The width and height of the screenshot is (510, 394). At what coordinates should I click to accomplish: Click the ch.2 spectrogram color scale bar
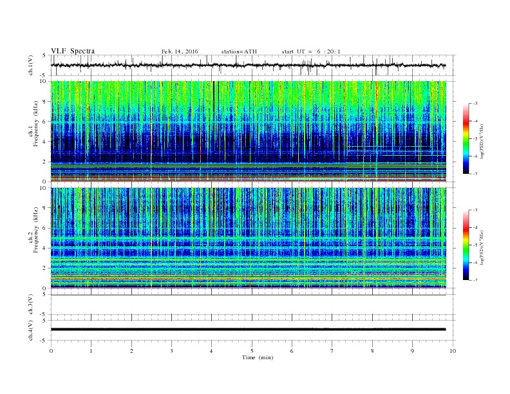pyautogui.click(x=466, y=245)
